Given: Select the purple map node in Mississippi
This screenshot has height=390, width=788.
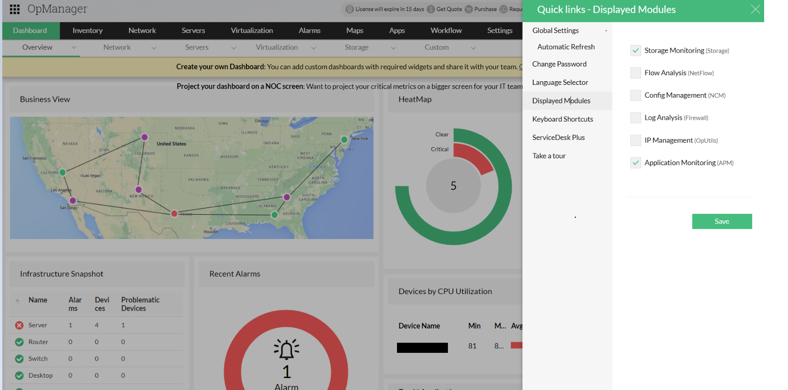Looking at the screenshot, I should pyautogui.click(x=287, y=197).
